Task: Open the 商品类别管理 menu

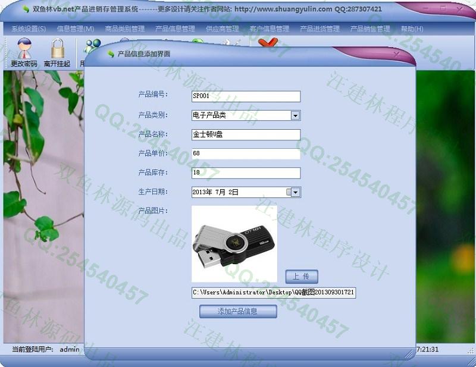Action: (125, 29)
